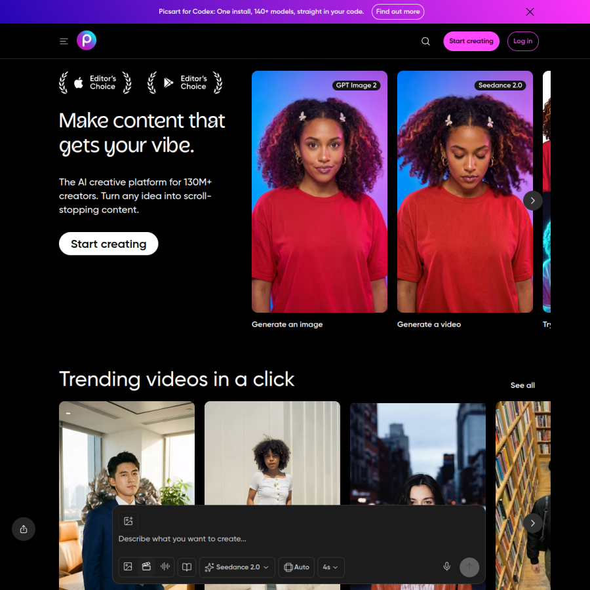
Task: Open the hamburger menu icon
Action: coord(64,41)
